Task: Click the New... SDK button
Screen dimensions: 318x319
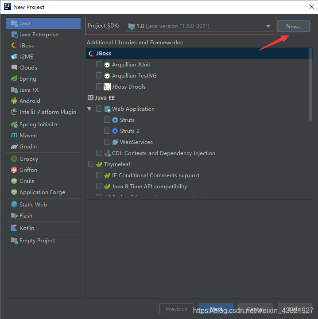Action: tap(294, 27)
